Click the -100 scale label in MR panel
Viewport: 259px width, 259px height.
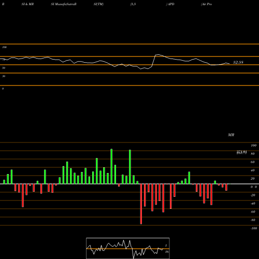point(254,228)
